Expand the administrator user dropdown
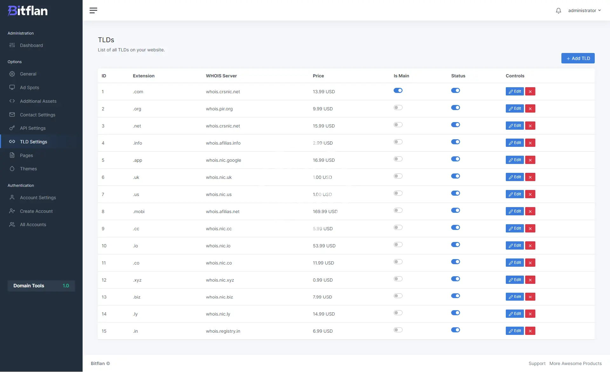This screenshot has height=372, width=610. [x=584, y=10]
